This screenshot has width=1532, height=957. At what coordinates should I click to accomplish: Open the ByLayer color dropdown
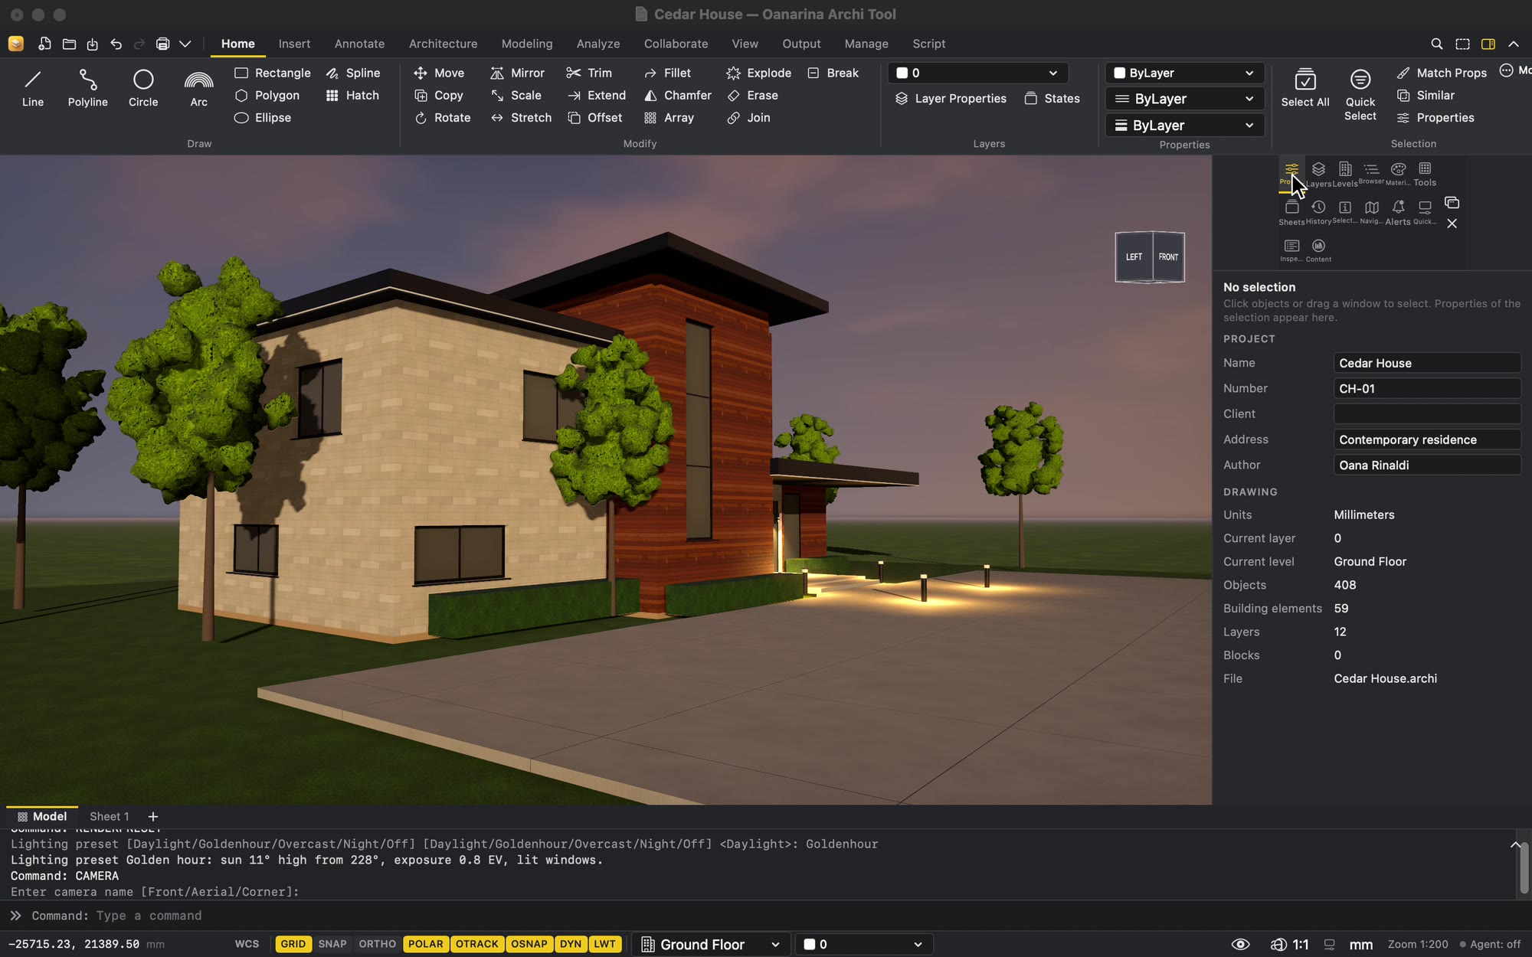pyautogui.click(x=1184, y=73)
